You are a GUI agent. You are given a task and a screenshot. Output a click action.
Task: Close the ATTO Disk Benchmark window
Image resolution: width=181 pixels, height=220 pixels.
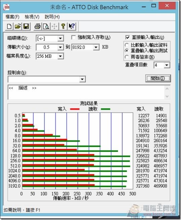[167, 6]
